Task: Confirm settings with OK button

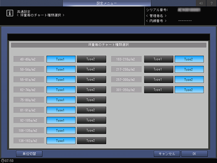Action: pyautogui.click(x=194, y=154)
